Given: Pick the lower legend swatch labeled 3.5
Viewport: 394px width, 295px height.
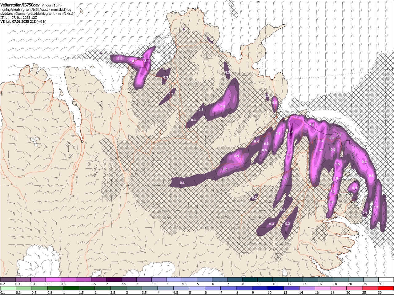Looking at the screenshot, I should 150,288.
